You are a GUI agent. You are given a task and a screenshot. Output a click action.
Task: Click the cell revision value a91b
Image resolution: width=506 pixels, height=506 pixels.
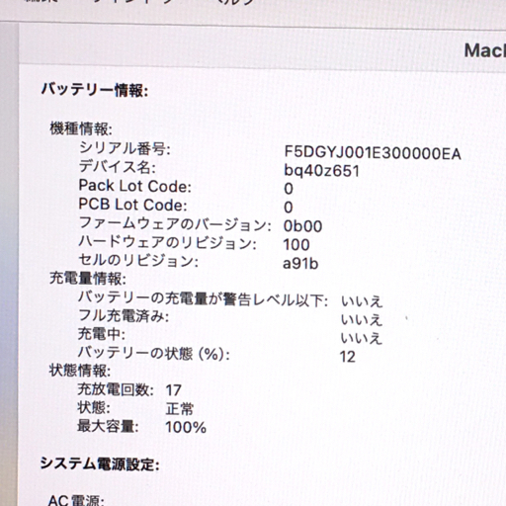click(300, 263)
